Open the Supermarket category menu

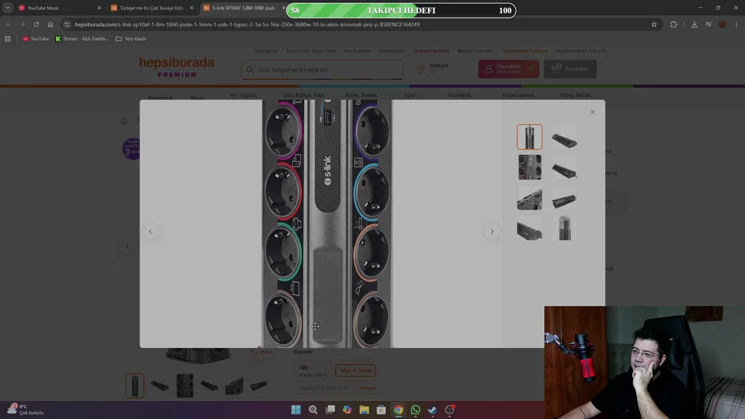pyautogui.click(x=519, y=95)
